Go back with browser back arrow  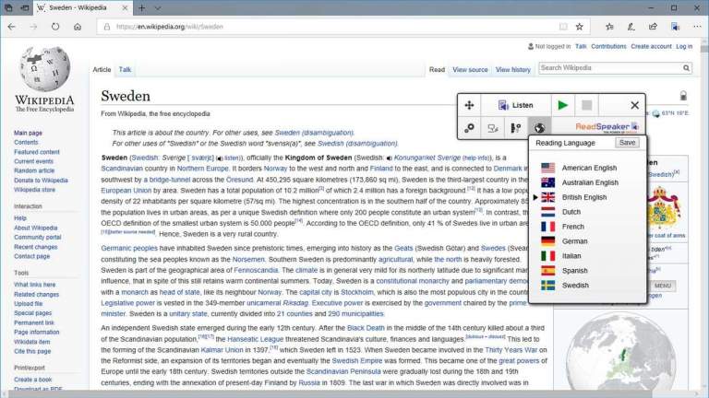[x=12, y=27]
